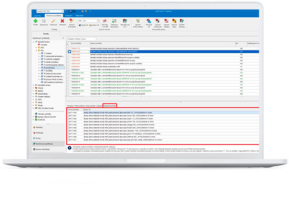The width and height of the screenshot is (289, 201).
Task: Select the deska HDF lakovaná bílá 101 row
Action: click(x=163, y=113)
